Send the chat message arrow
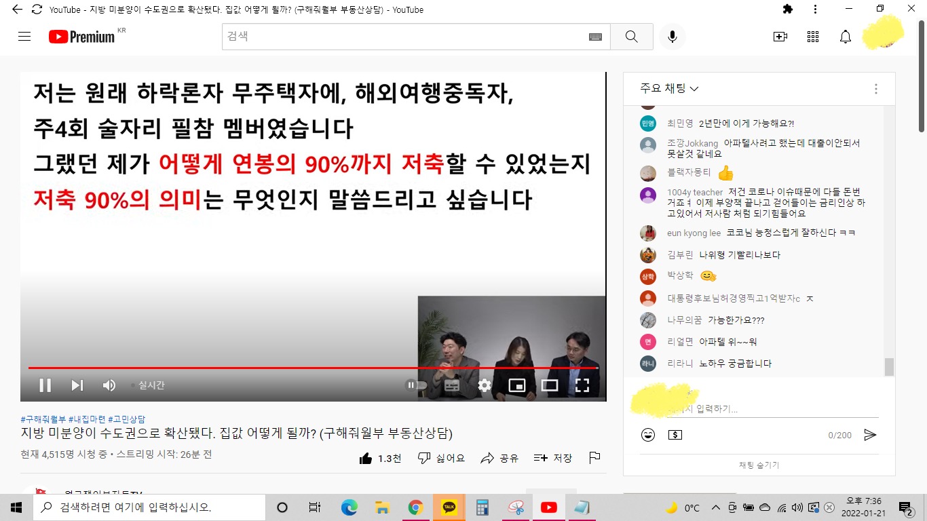 coord(870,435)
